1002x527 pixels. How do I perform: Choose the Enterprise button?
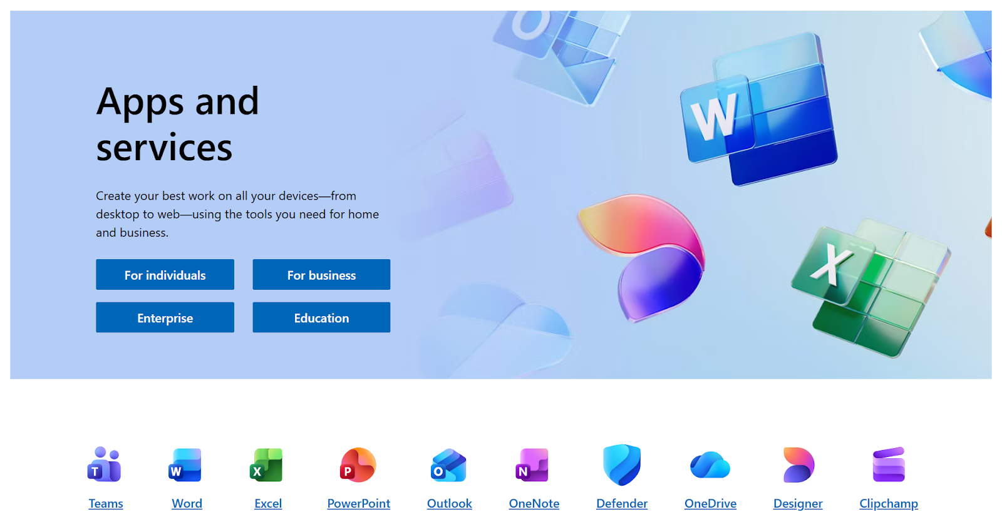pos(165,317)
